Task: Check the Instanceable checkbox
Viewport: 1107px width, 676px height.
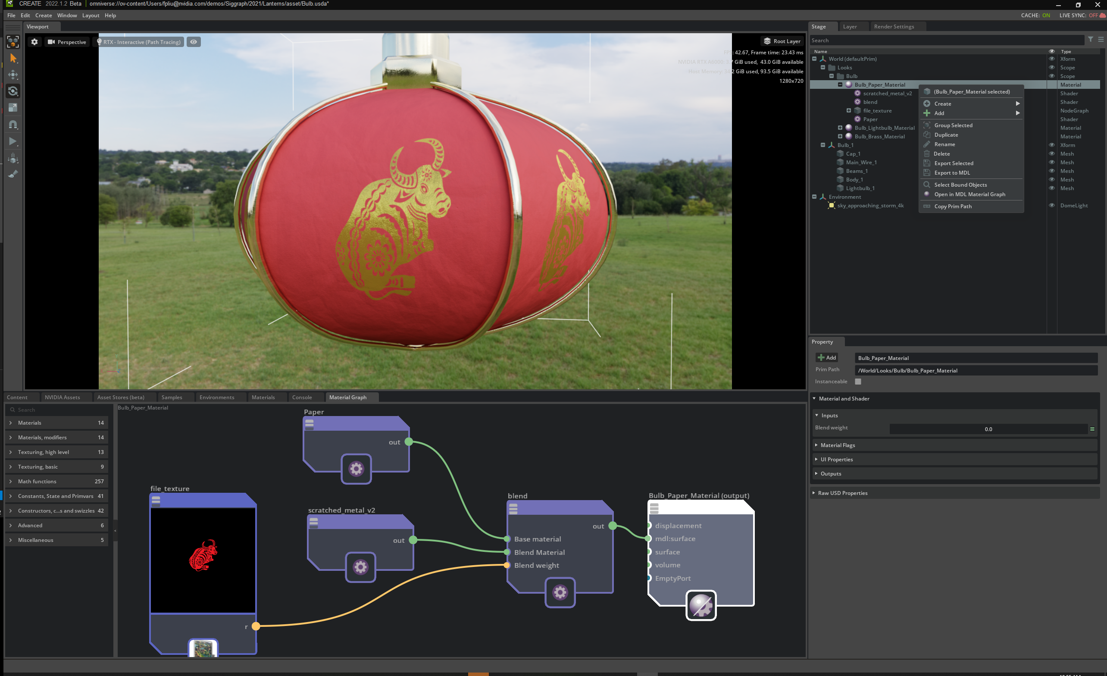Action: (x=858, y=382)
